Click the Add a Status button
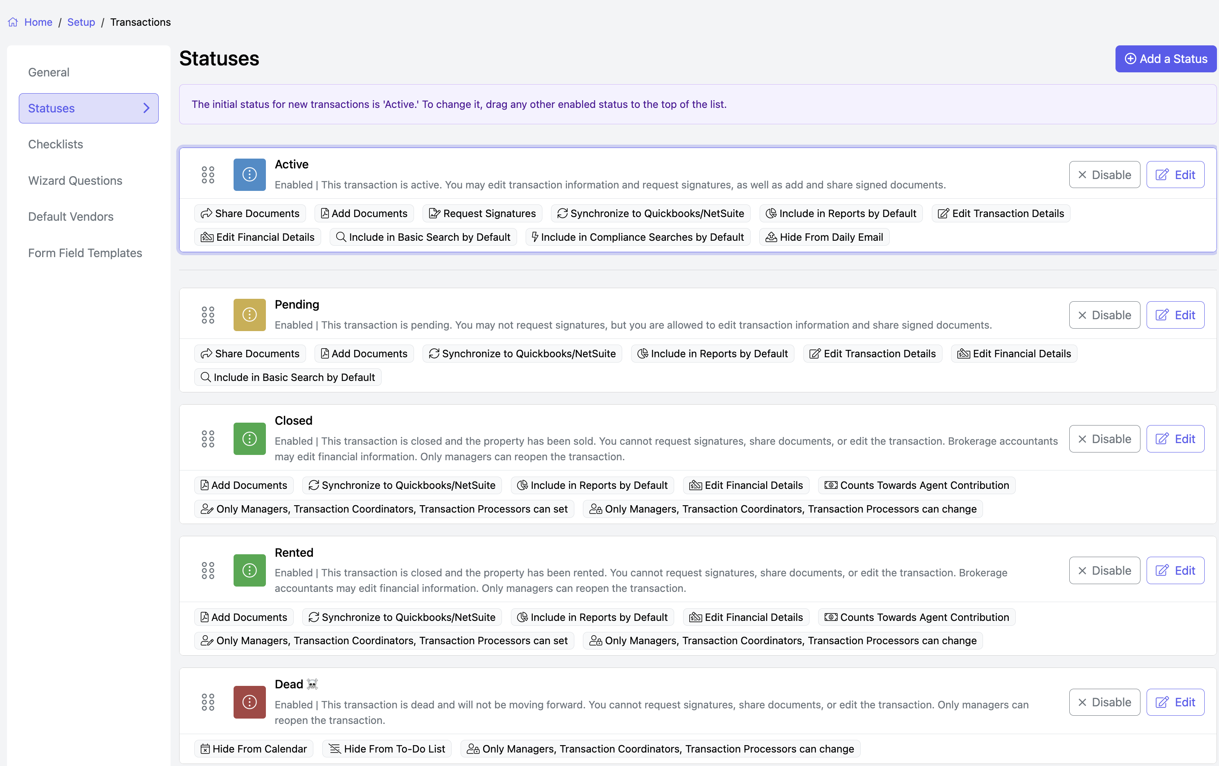Image resolution: width=1219 pixels, height=766 pixels. [1165, 59]
